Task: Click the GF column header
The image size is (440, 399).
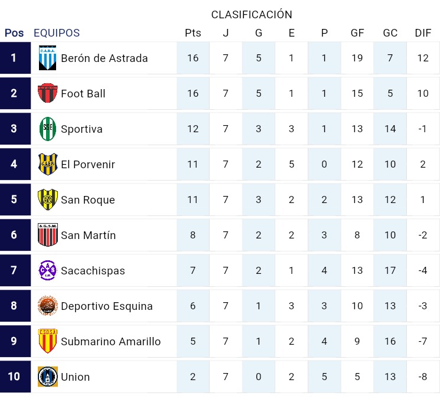Action: point(357,33)
